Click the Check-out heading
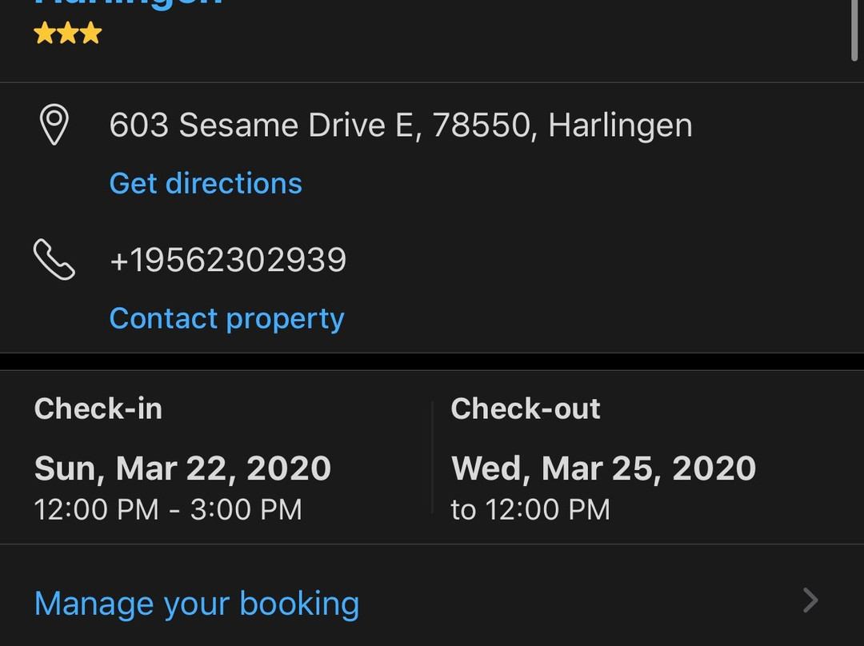Screen dimensions: 864x646 (526, 409)
